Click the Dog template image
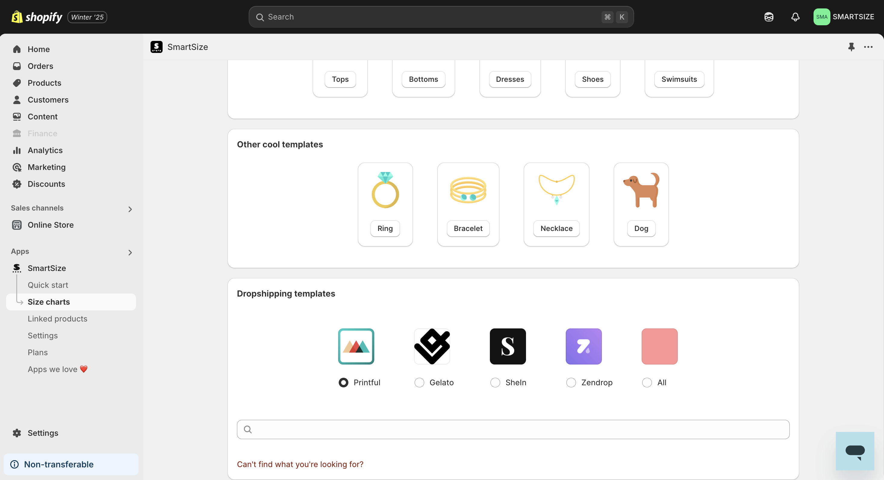 click(641, 189)
